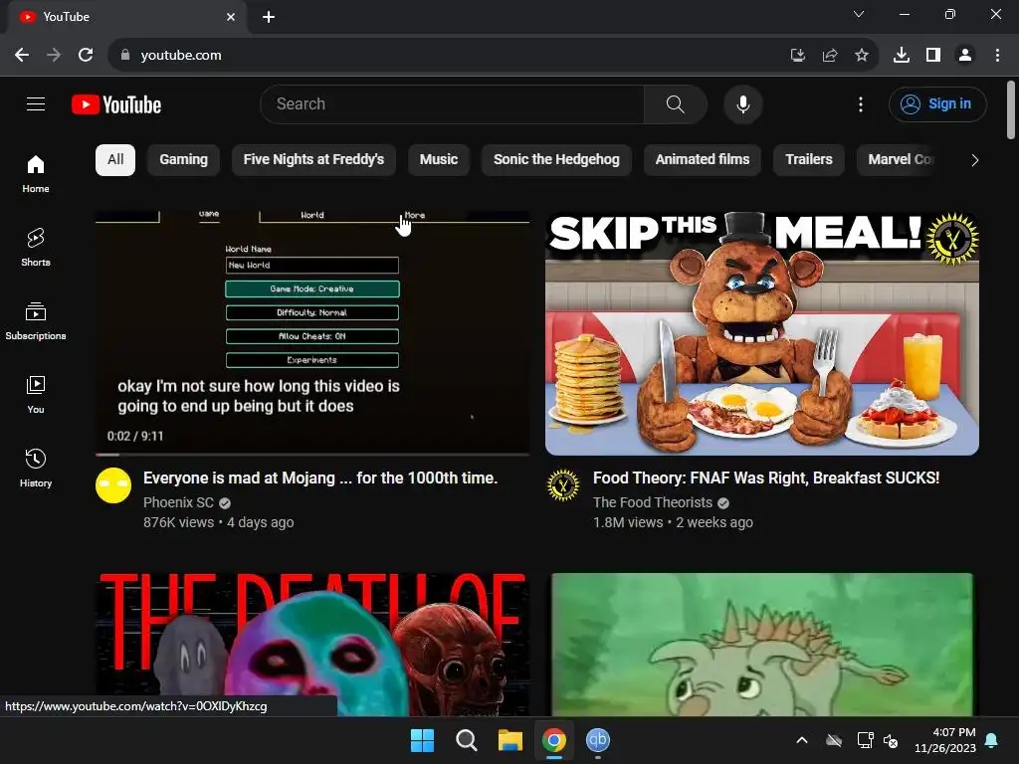
Task: Click The Food Theorists channel avatar
Action: click(563, 485)
